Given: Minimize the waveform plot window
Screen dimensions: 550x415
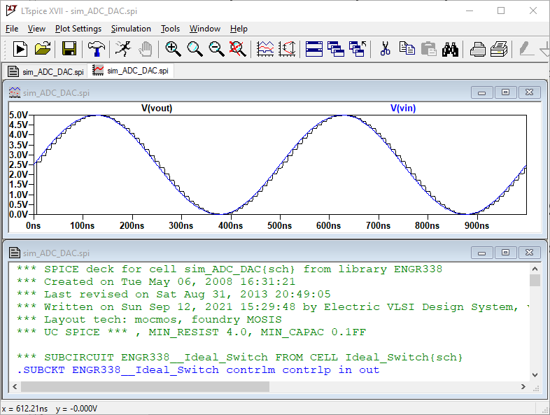Looking at the screenshot, I should [x=482, y=92].
